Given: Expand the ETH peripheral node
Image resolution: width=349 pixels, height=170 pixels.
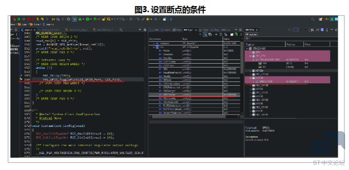Looking at the screenshot, I should (x=250, y=52).
